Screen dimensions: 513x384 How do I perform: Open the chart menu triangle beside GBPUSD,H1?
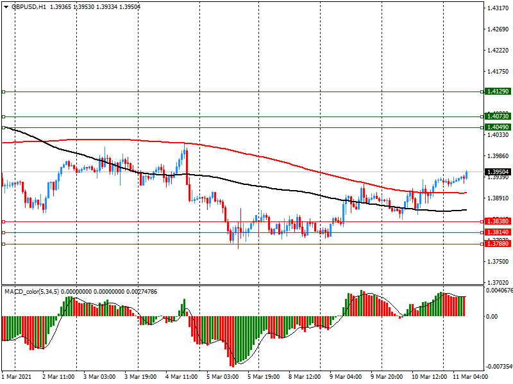click(x=6, y=6)
